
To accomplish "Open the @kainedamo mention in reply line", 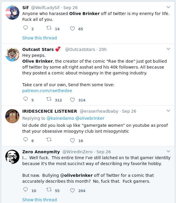I will 60,118.
